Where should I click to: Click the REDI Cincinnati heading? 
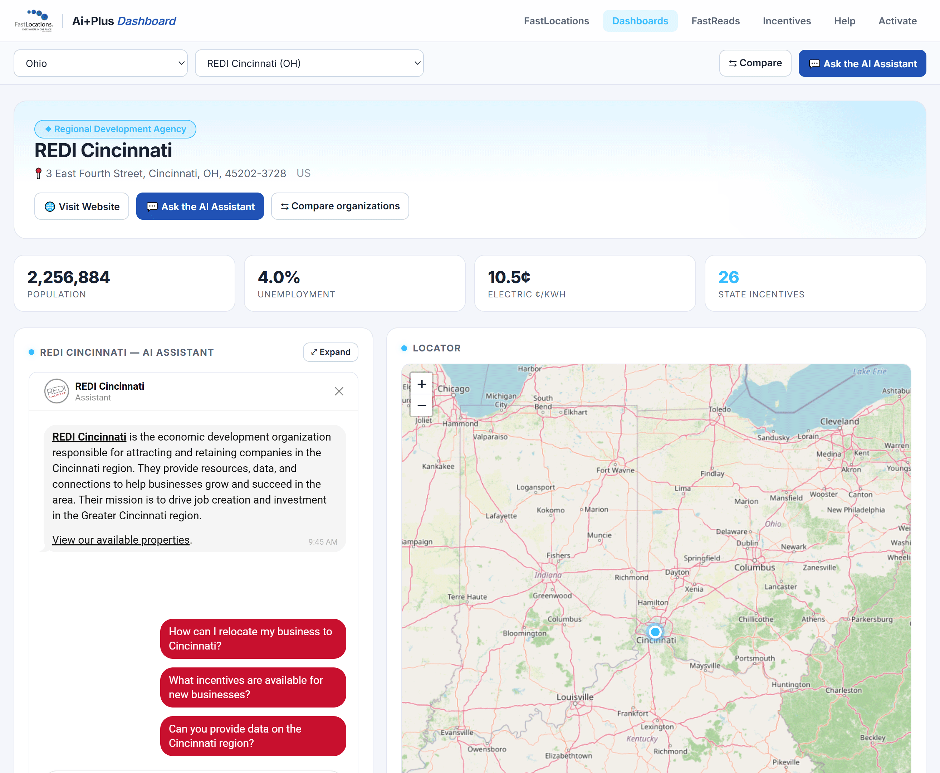pyautogui.click(x=103, y=151)
